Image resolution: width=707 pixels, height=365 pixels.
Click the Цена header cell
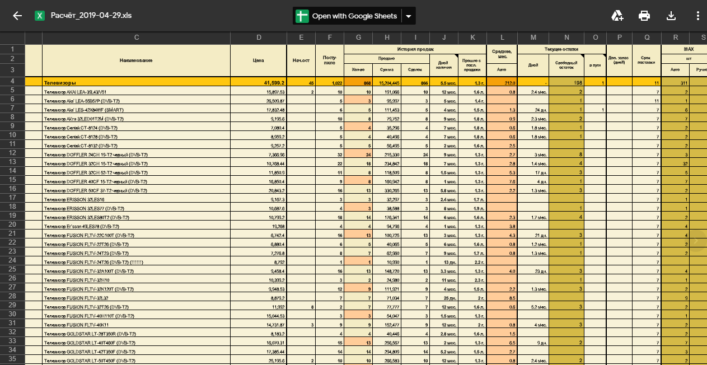tap(259, 60)
